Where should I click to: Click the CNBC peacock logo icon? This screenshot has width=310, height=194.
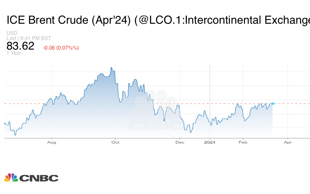click(x=11, y=178)
